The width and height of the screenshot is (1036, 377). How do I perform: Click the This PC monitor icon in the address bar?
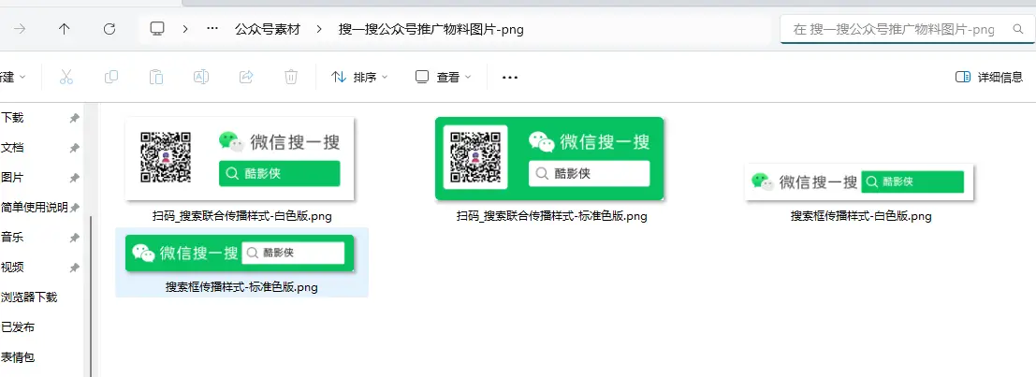[x=157, y=29]
